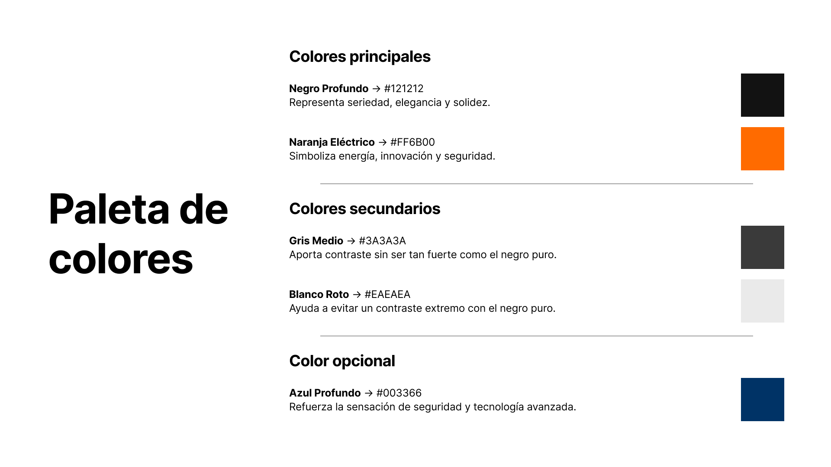Click the 'Gris Medio' bold label
The width and height of the screenshot is (831, 467).
coord(316,241)
